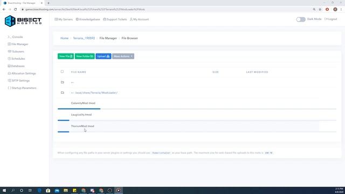Go to the Home breadcrumb
Viewport: 345px width, 194px height.
(x=65, y=38)
